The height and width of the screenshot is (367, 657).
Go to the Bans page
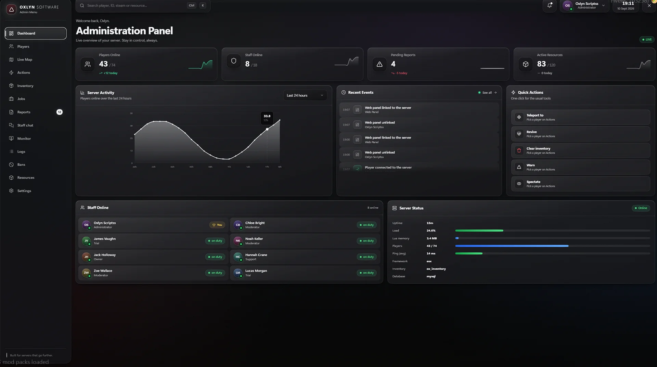(36, 165)
